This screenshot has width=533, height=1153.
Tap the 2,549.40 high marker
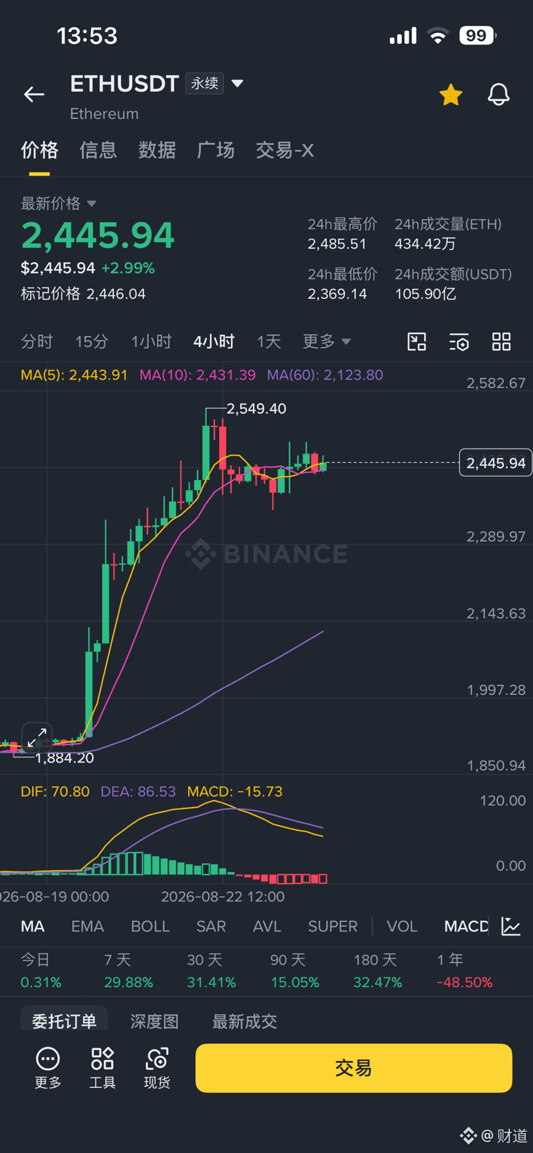256,409
